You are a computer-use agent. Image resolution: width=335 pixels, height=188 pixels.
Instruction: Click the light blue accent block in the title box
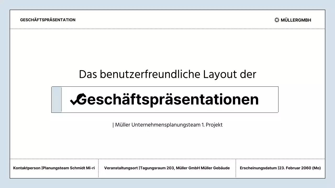pyautogui.click(x=57, y=99)
